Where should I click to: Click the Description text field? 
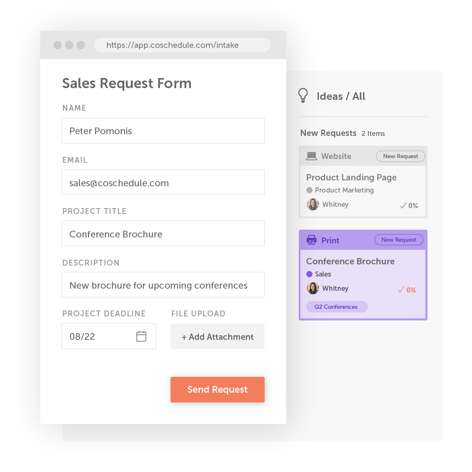click(163, 285)
